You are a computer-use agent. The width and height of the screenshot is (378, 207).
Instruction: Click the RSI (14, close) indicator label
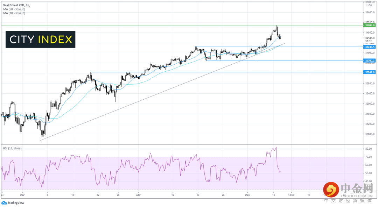point(12,149)
